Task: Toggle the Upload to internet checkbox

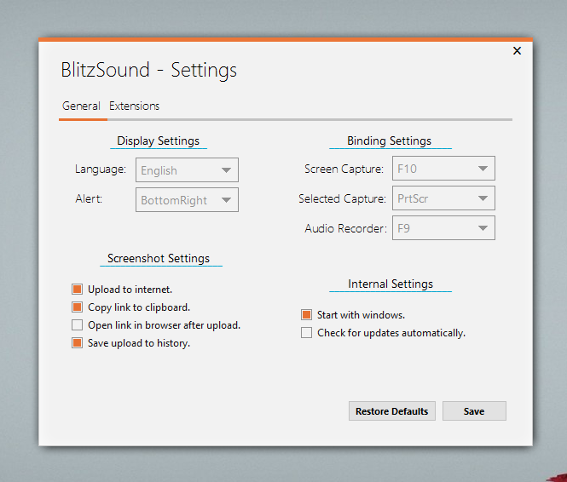Action: pyautogui.click(x=77, y=290)
